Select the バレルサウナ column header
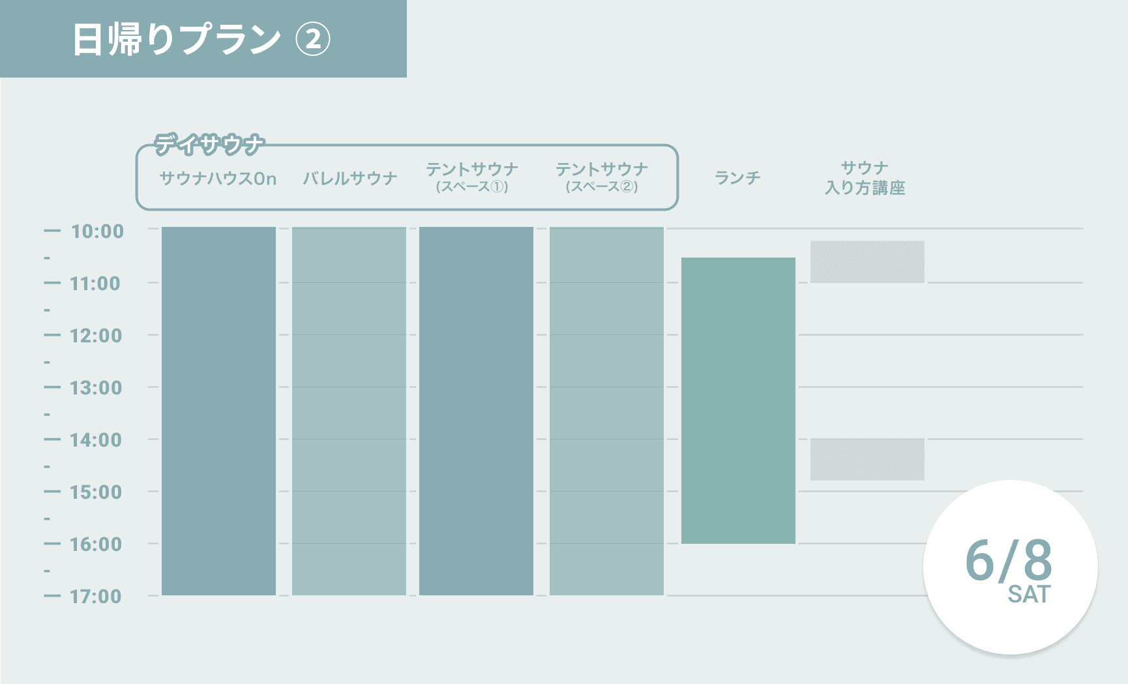 click(350, 178)
